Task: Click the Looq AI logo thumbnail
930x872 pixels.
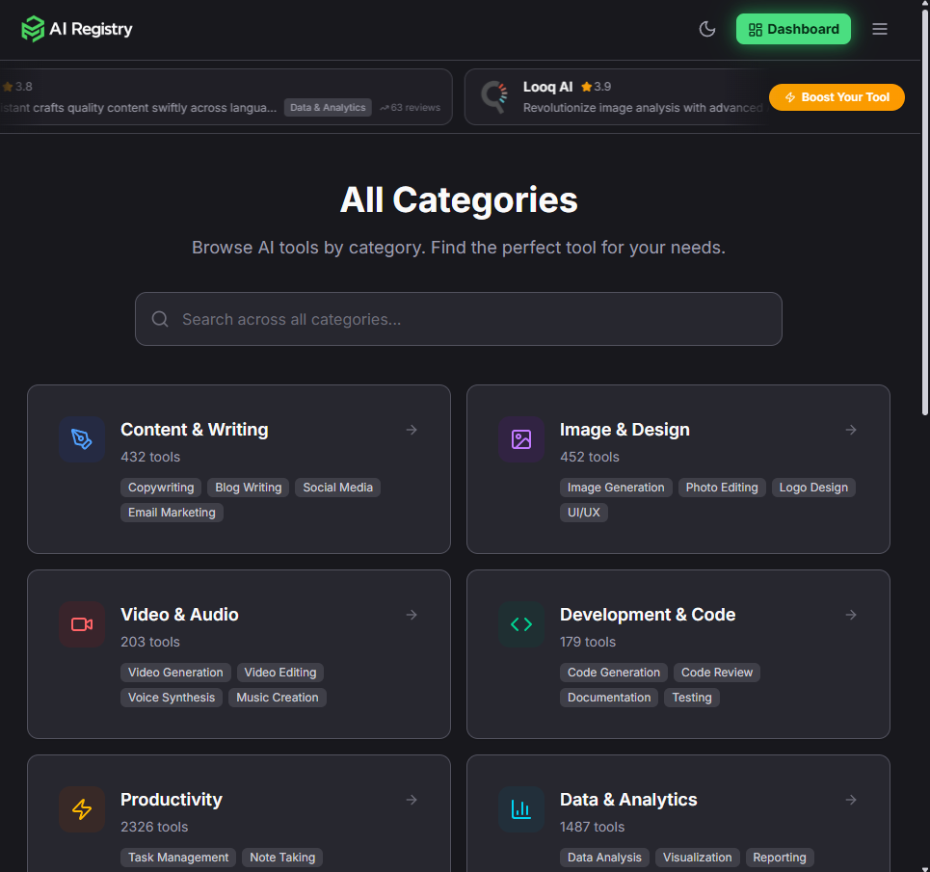Action: (x=494, y=96)
